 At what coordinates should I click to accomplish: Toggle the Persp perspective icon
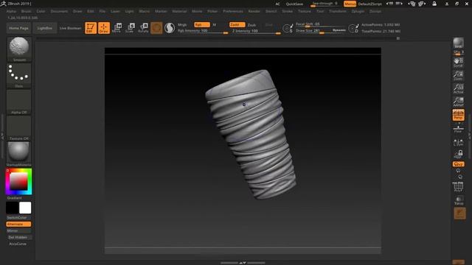(x=459, y=115)
